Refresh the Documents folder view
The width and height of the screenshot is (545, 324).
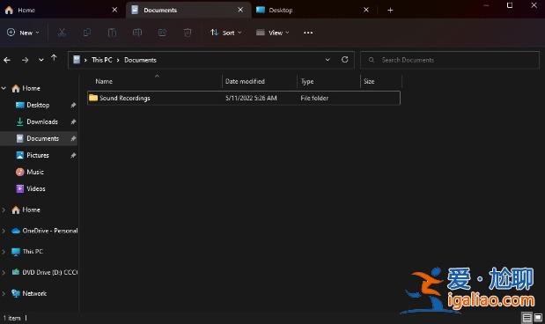345,60
